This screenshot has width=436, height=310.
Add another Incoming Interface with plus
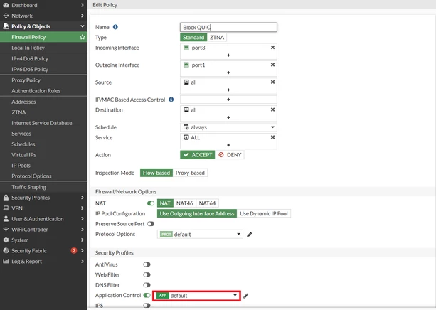228,55
